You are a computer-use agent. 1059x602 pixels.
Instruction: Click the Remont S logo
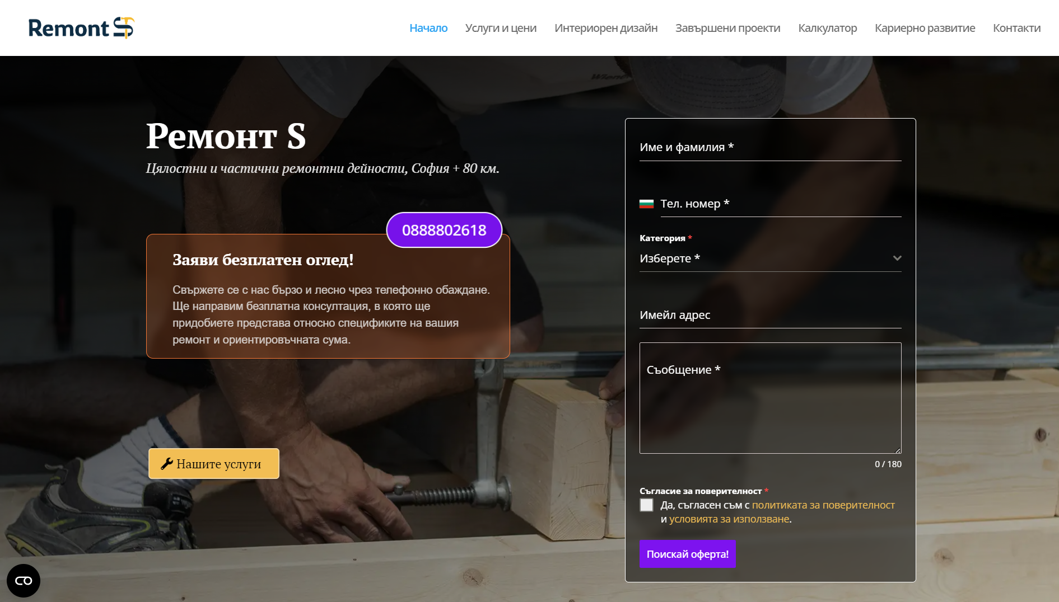click(x=81, y=28)
